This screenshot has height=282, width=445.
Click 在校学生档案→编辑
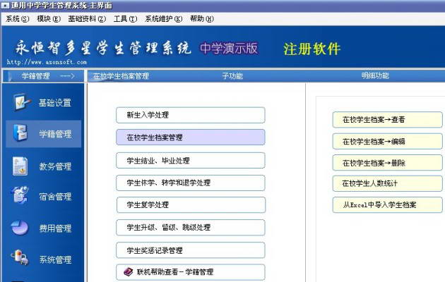[387, 141]
